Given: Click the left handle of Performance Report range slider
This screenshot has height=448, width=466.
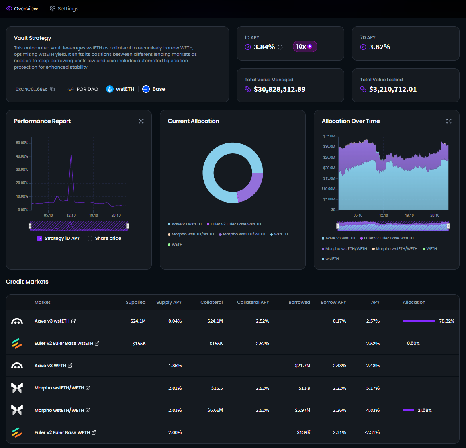Looking at the screenshot, I should tap(30, 226).
